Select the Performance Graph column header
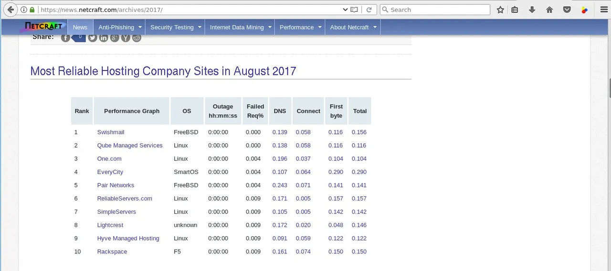This screenshot has width=611, height=271. point(132,111)
